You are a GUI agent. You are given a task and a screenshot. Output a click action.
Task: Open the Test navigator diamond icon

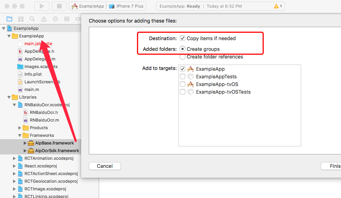(x=55, y=19)
